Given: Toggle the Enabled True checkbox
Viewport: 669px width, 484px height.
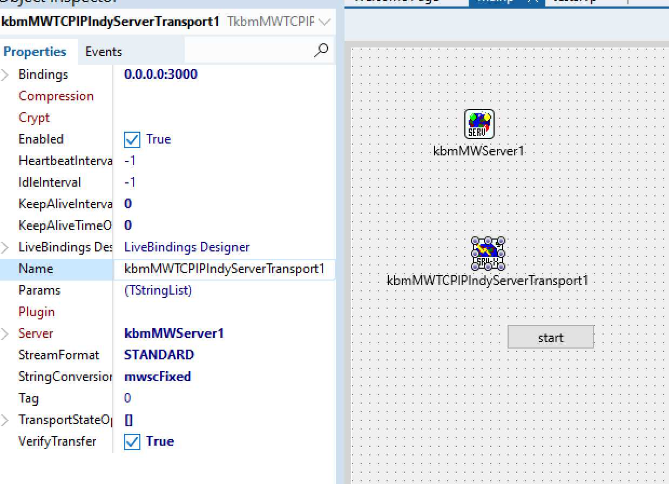Looking at the screenshot, I should [132, 139].
